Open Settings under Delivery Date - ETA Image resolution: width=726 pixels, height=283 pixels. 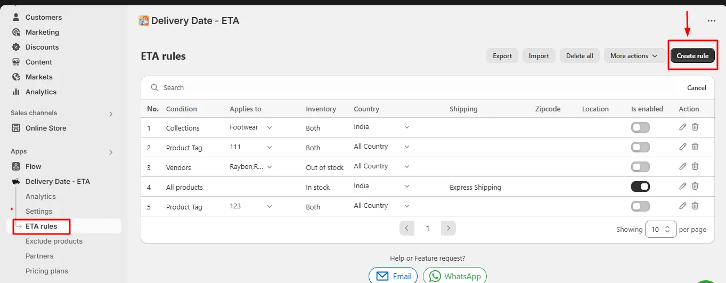coord(39,211)
